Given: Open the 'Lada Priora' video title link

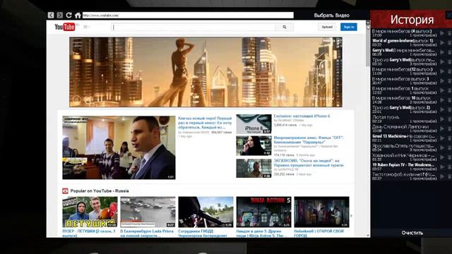Looking at the screenshot, I should [147, 233].
